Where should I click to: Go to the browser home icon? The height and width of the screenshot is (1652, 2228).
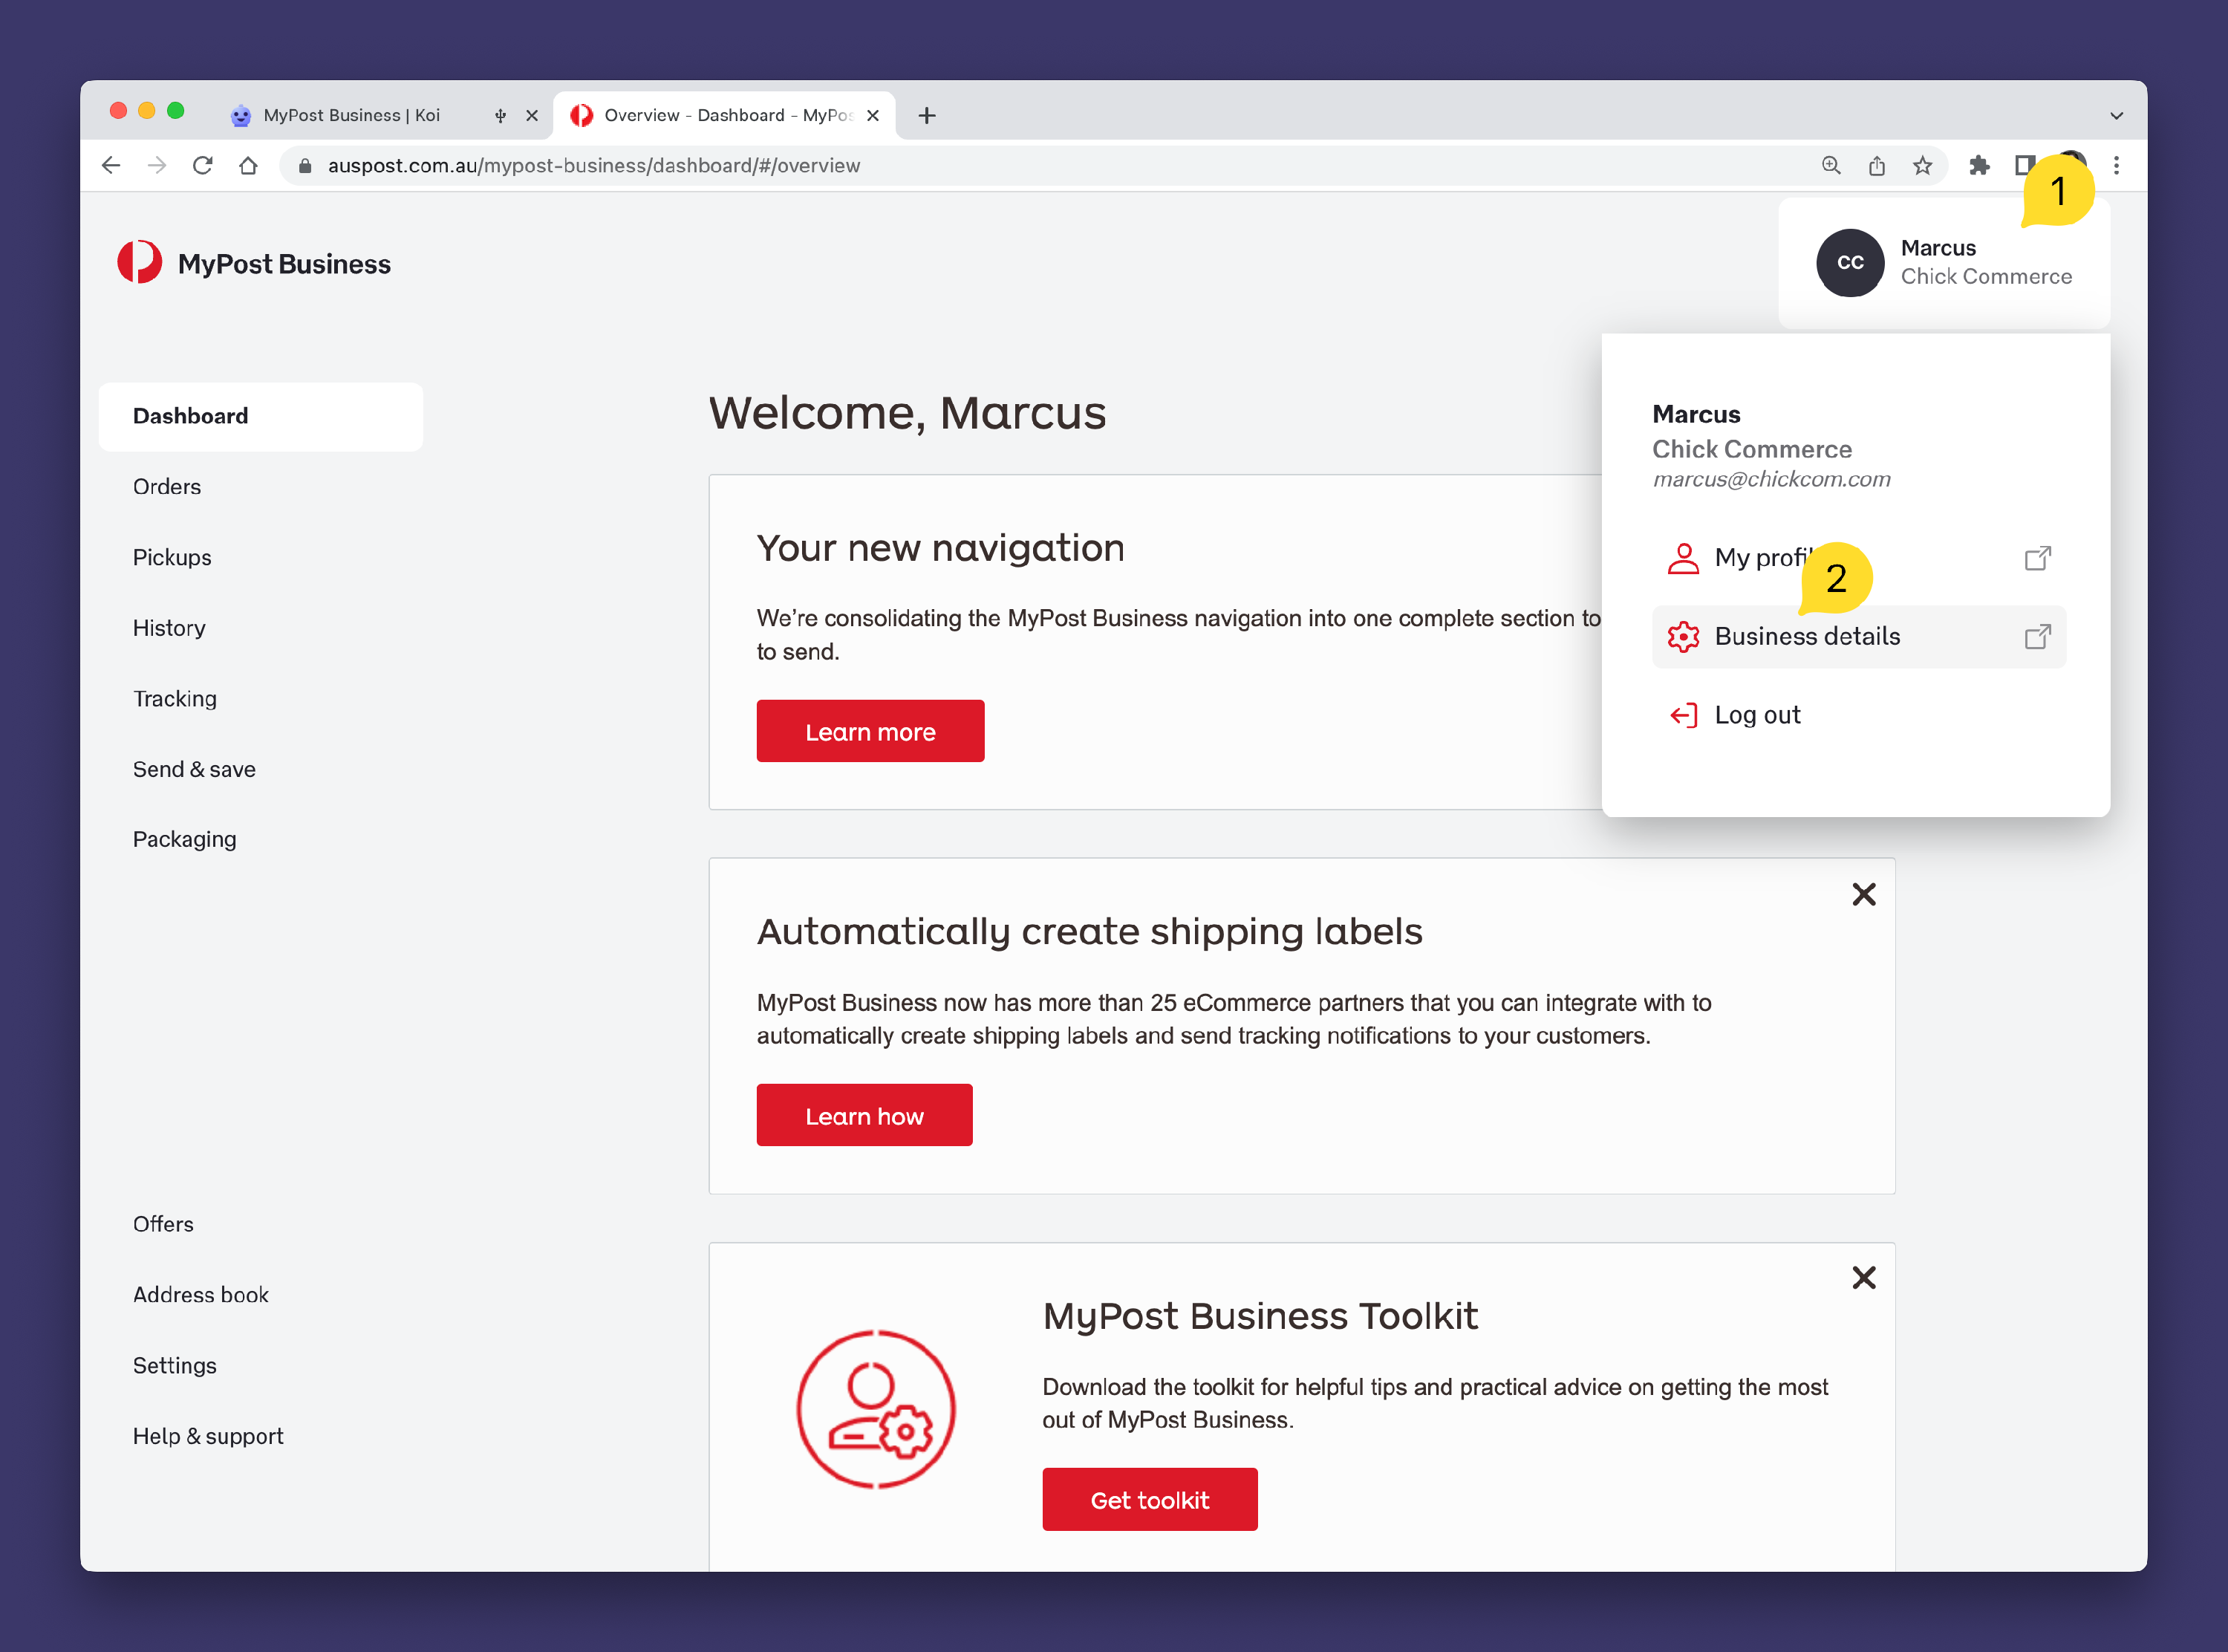click(249, 166)
